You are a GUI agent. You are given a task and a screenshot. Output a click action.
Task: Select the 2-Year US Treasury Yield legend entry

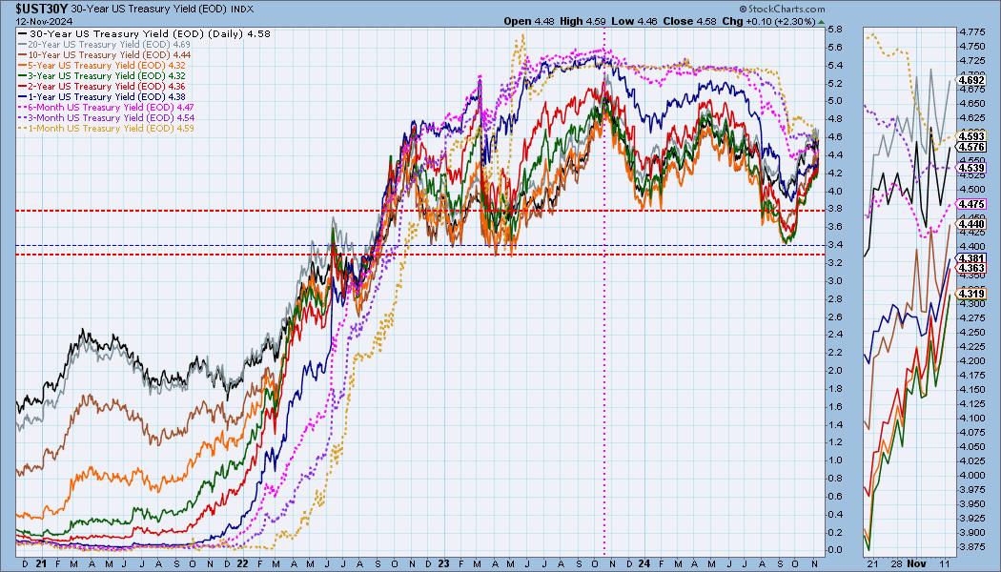click(102, 86)
